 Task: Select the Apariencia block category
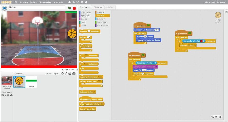coord(86,16)
